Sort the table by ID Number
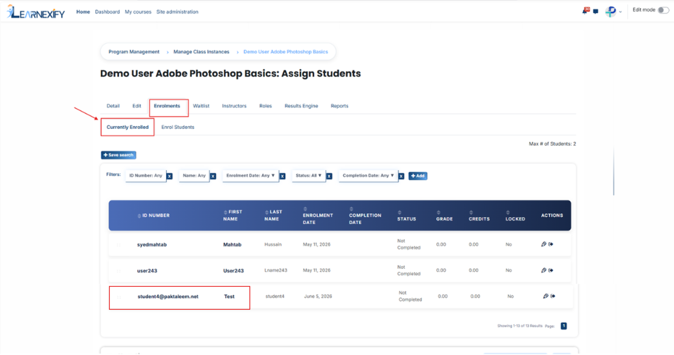674x355 pixels. pyautogui.click(x=153, y=216)
